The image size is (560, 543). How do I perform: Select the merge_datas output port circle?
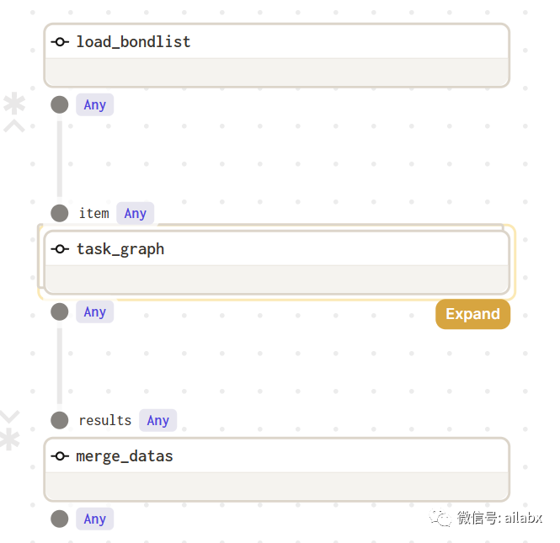pyautogui.click(x=60, y=519)
